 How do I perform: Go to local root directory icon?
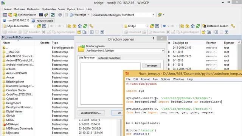[74, 26]
